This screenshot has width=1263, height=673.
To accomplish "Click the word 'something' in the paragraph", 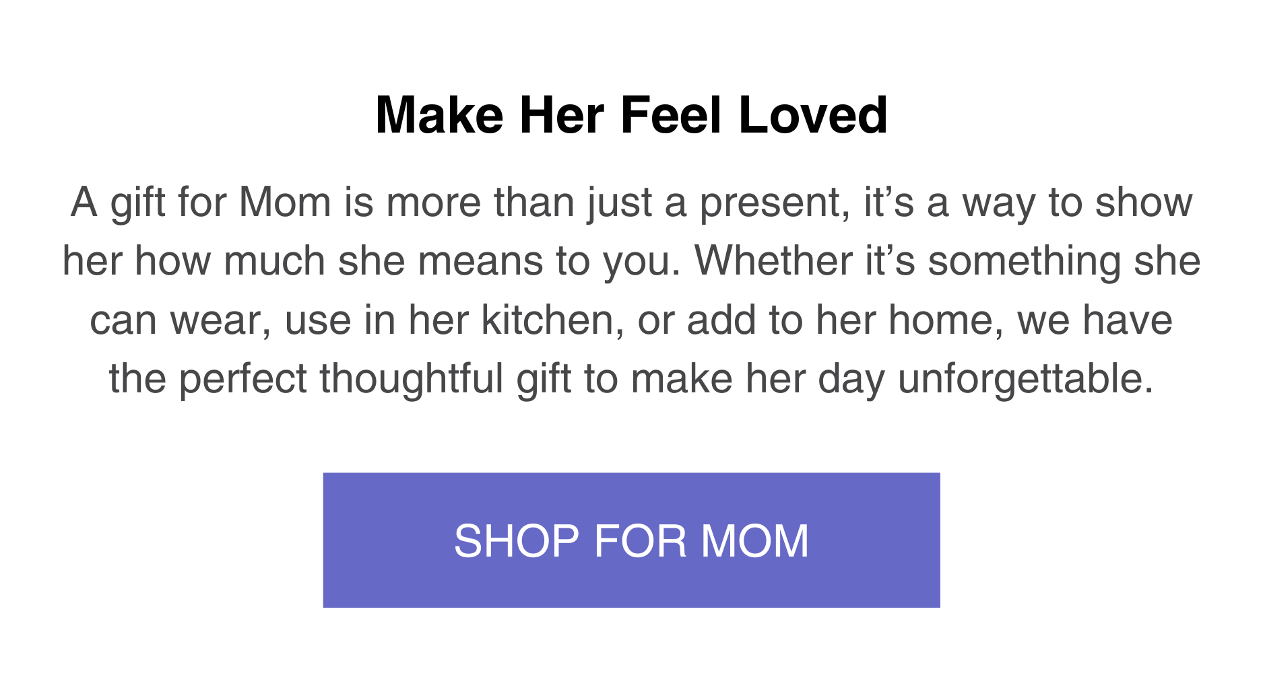I will (1024, 261).
